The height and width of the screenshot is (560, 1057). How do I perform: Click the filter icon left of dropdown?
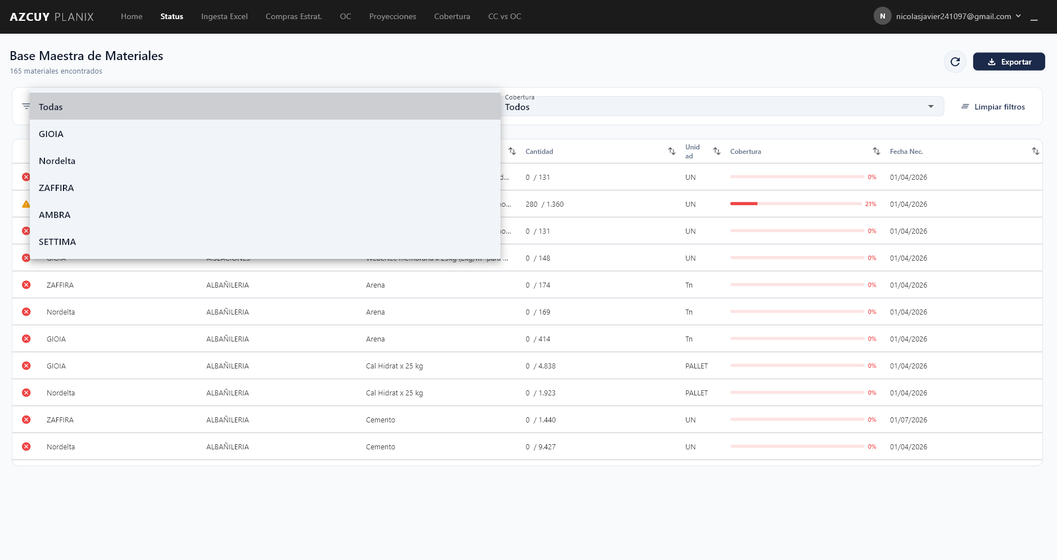26,106
